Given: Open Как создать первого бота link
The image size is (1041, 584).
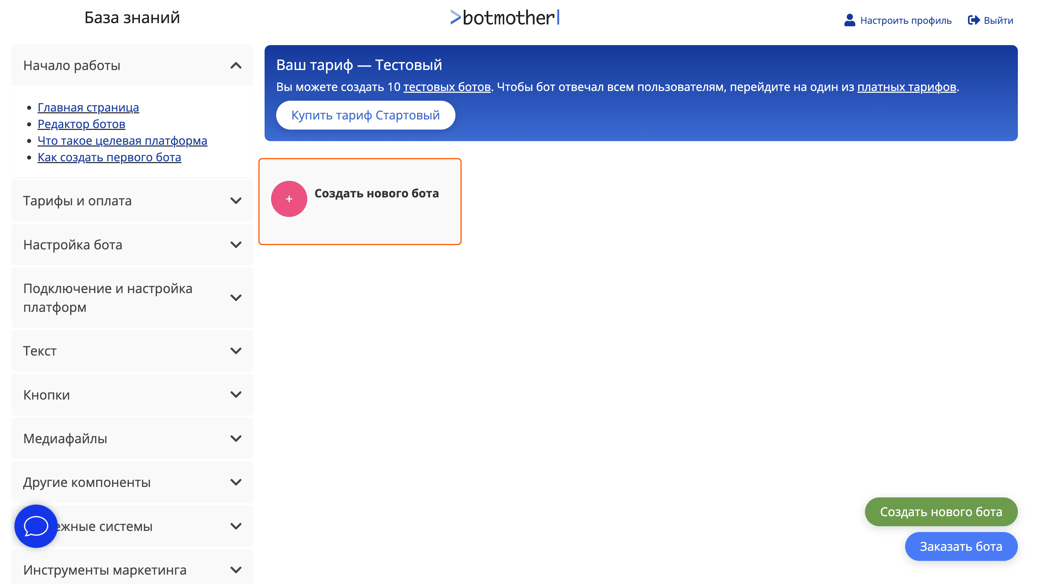Looking at the screenshot, I should point(109,157).
